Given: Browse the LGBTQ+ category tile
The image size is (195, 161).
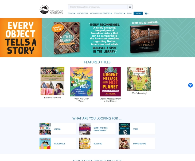Looking at the screenshot, I should (x=58, y=129).
